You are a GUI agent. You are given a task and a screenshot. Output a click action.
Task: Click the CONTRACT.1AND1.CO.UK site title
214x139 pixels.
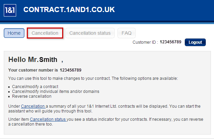pos(69,10)
